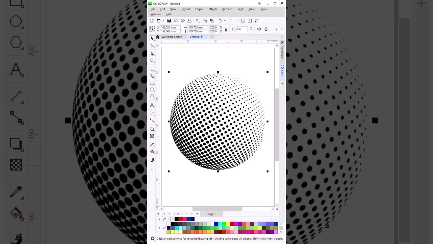
Task: Select the Freehand tool
Action: coord(152,69)
